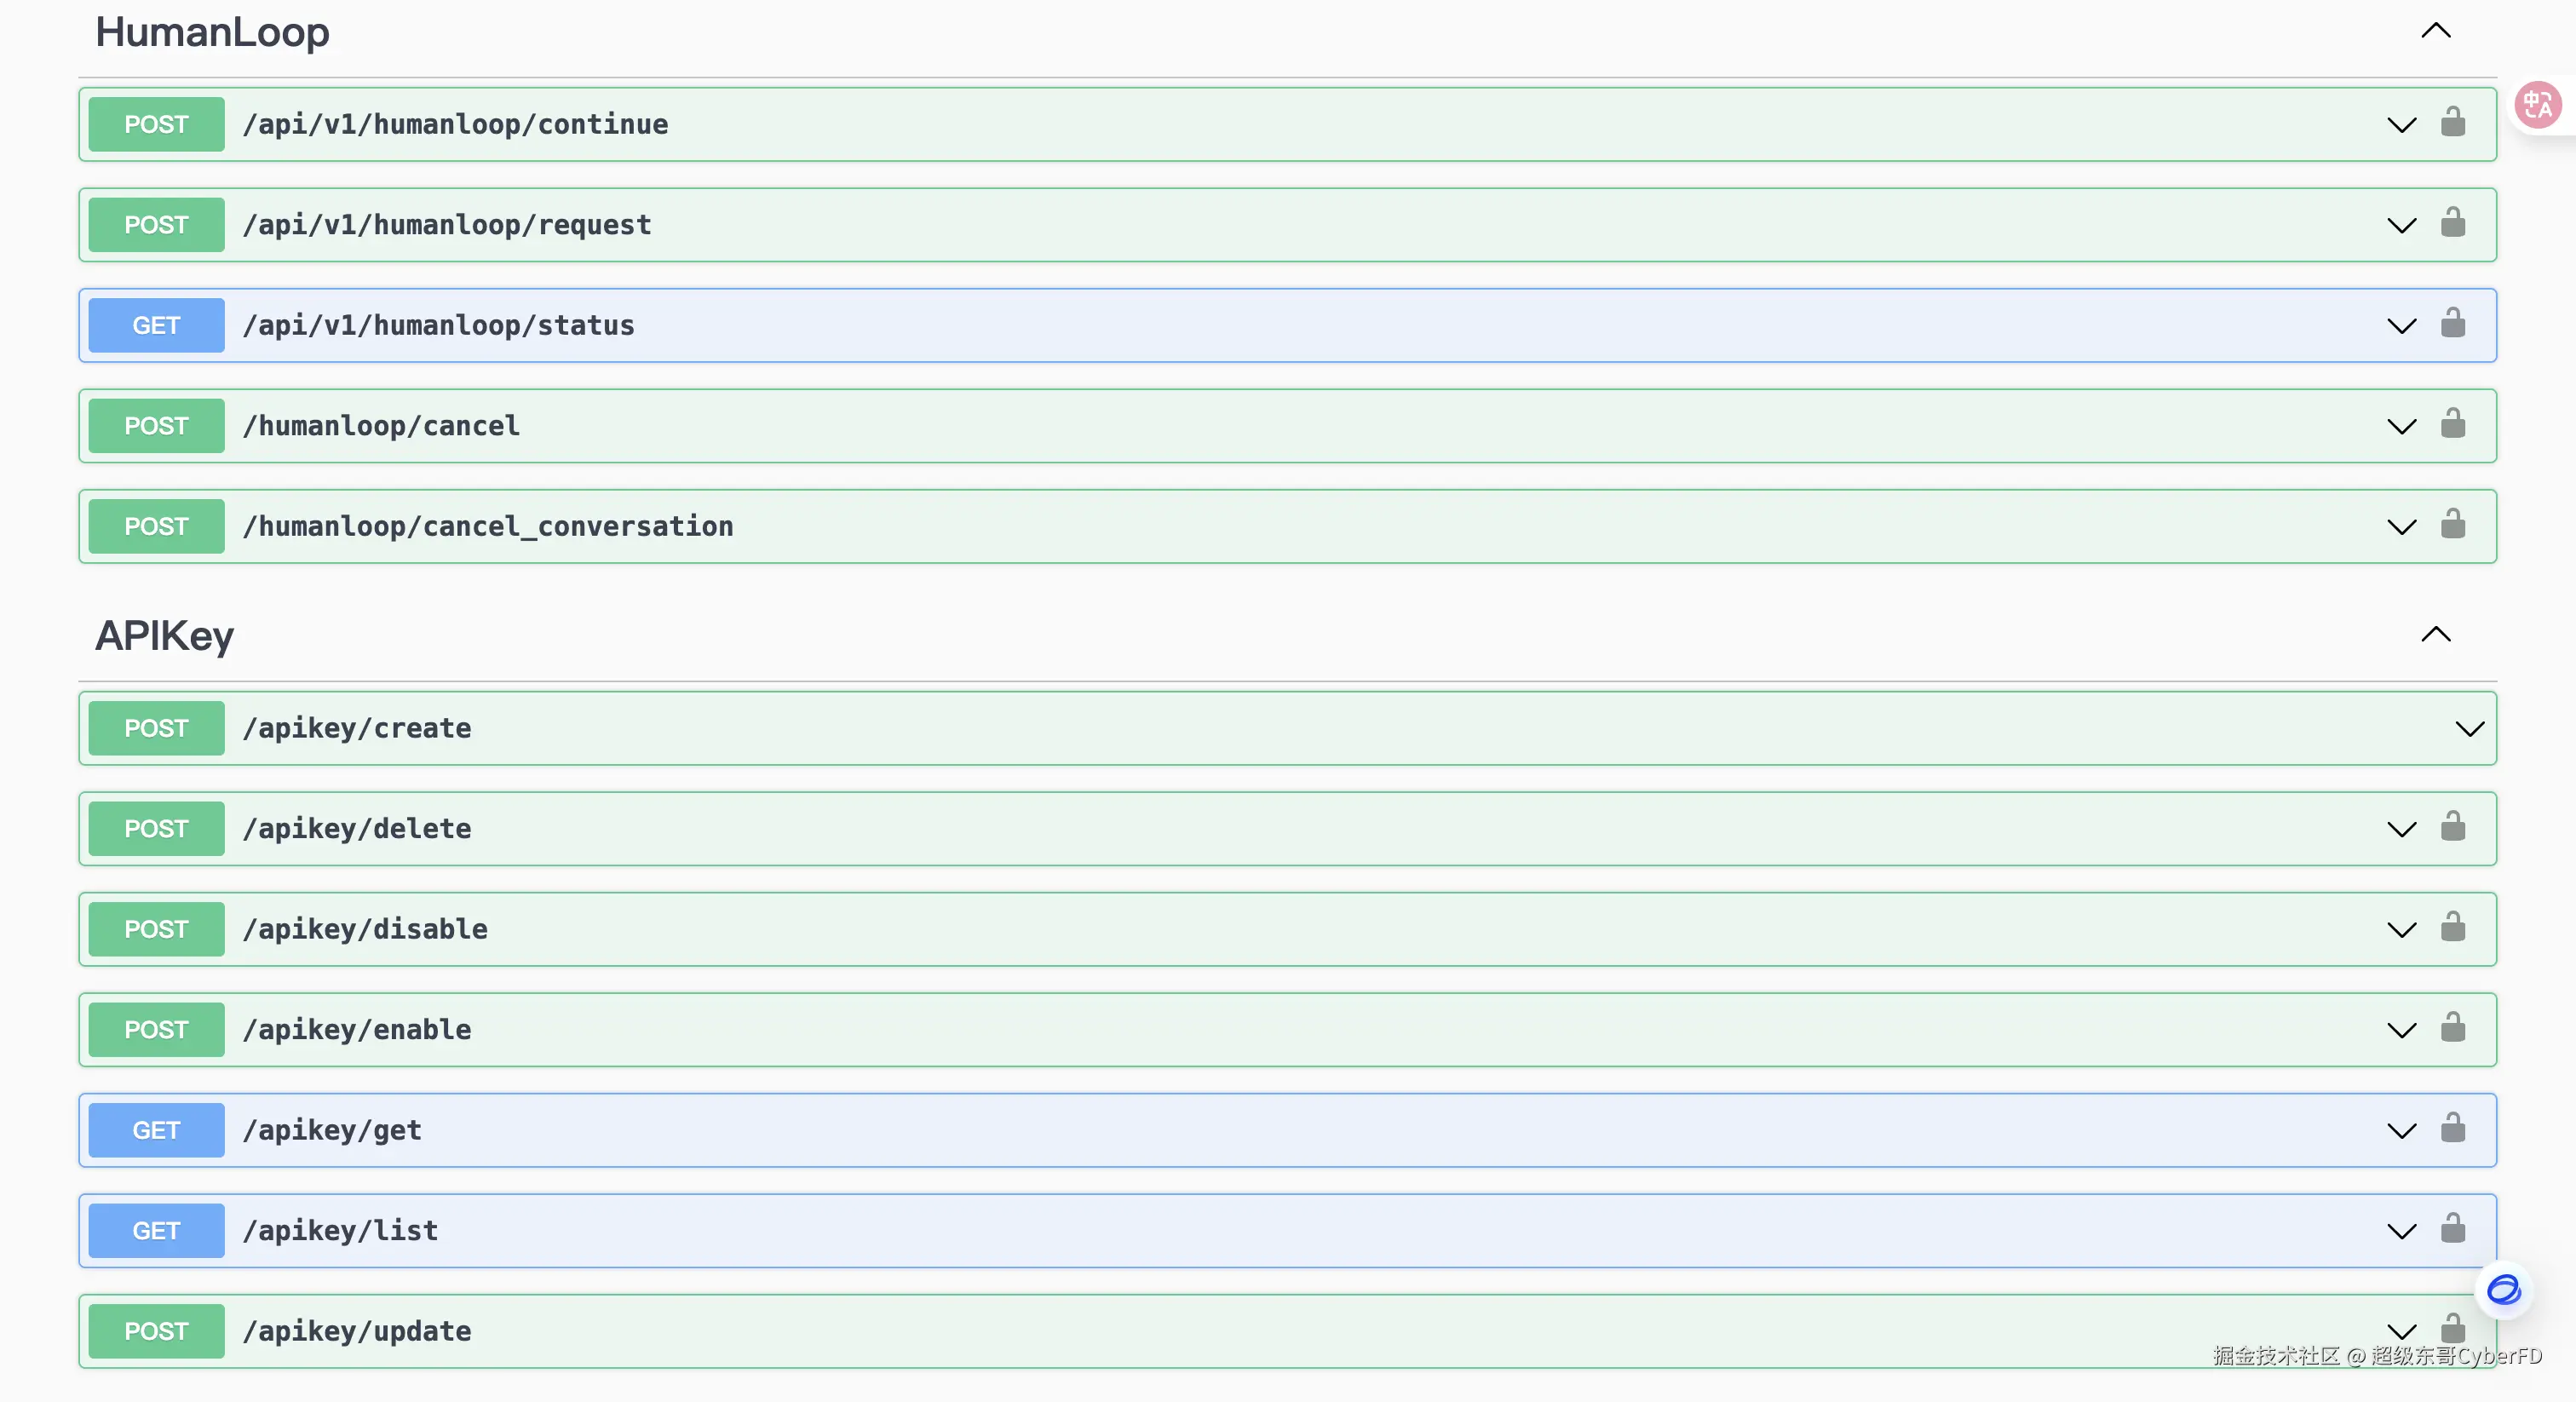The height and width of the screenshot is (1402, 2576).
Task: Click lock icon for /humanloop/cancel endpoint
Action: [2452, 425]
